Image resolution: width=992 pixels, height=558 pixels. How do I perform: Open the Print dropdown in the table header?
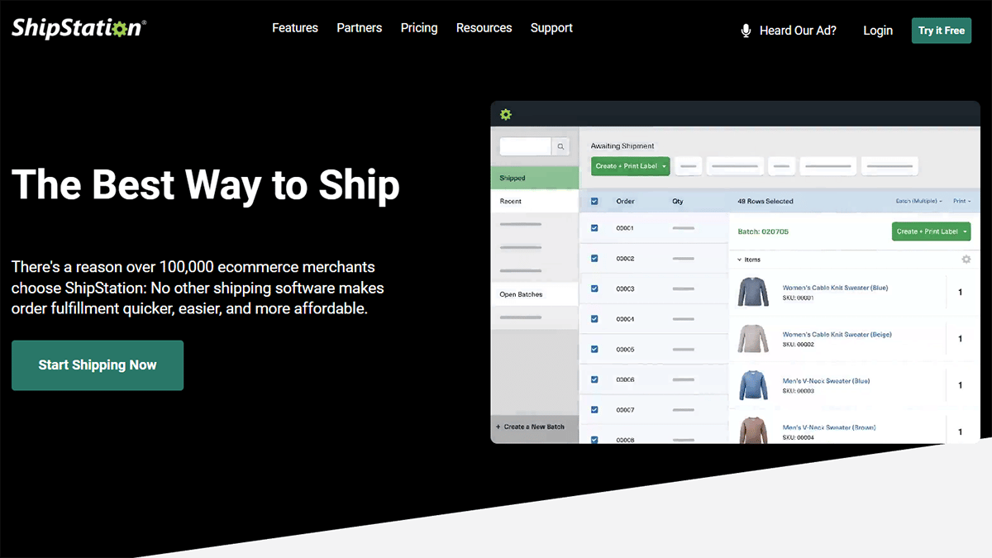961,201
